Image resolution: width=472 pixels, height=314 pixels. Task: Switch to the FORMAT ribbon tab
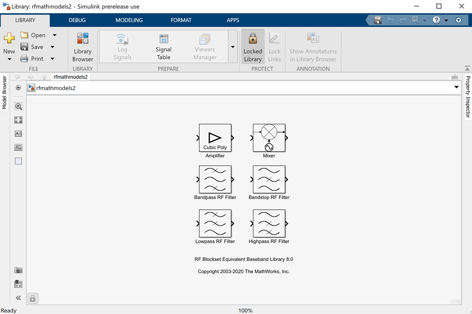click(181, 20)
